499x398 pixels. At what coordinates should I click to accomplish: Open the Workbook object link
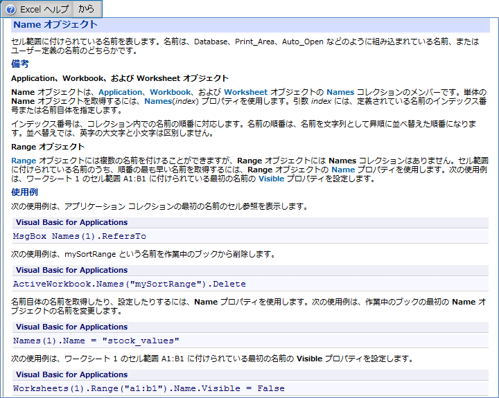pos(170,92)
